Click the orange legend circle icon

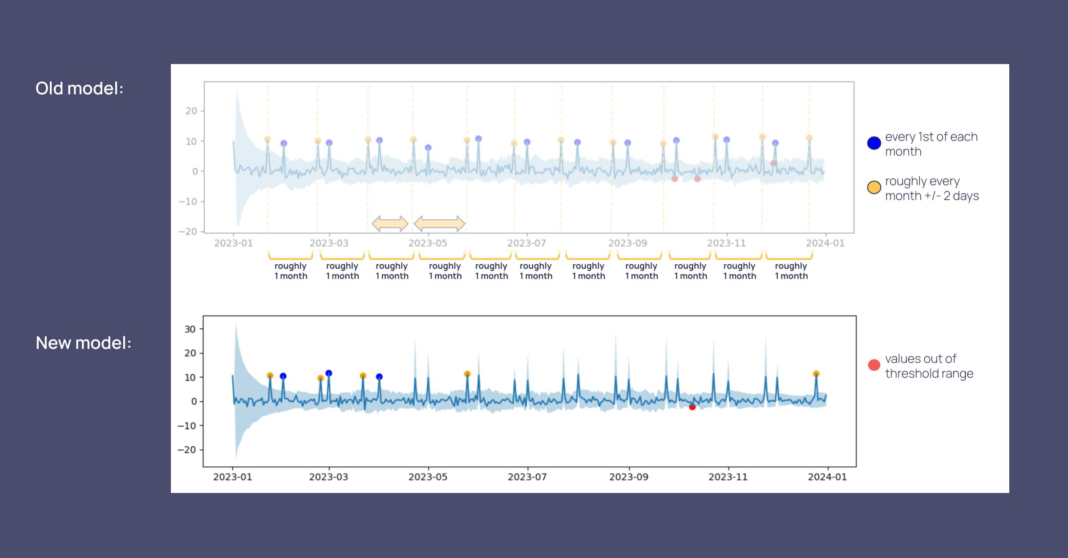874,187
